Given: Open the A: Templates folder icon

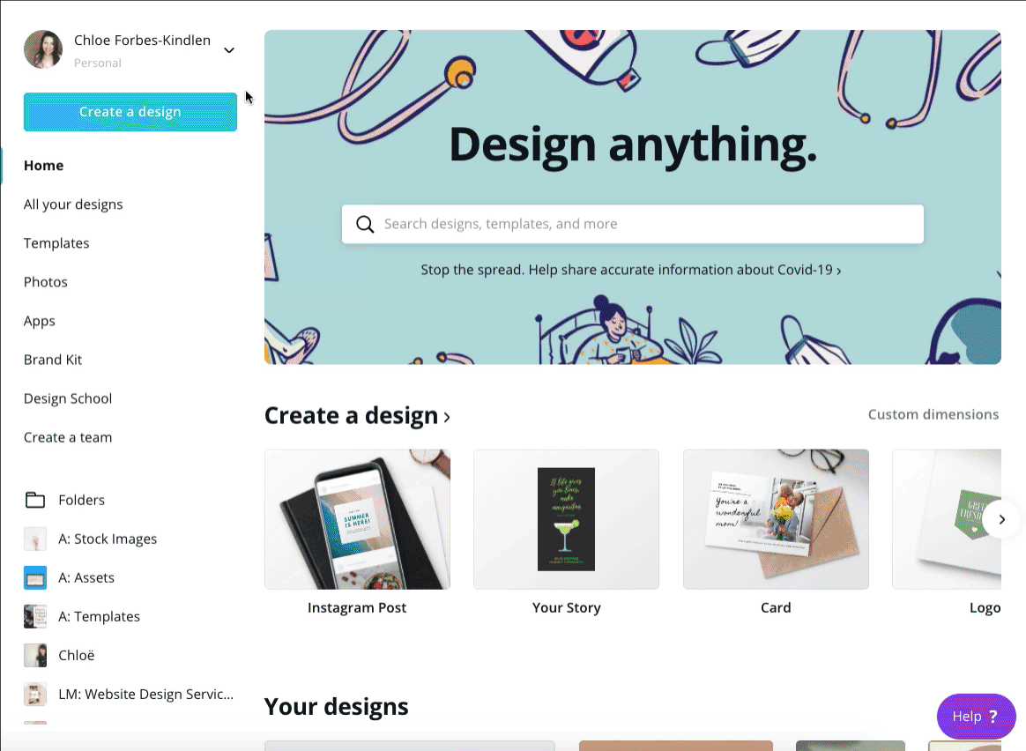Looking at the screenshot, I should tap(35, 616).
